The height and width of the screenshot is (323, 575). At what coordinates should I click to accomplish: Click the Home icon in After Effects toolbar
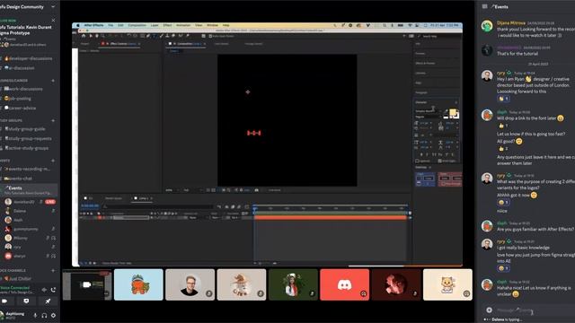point(84,36)
